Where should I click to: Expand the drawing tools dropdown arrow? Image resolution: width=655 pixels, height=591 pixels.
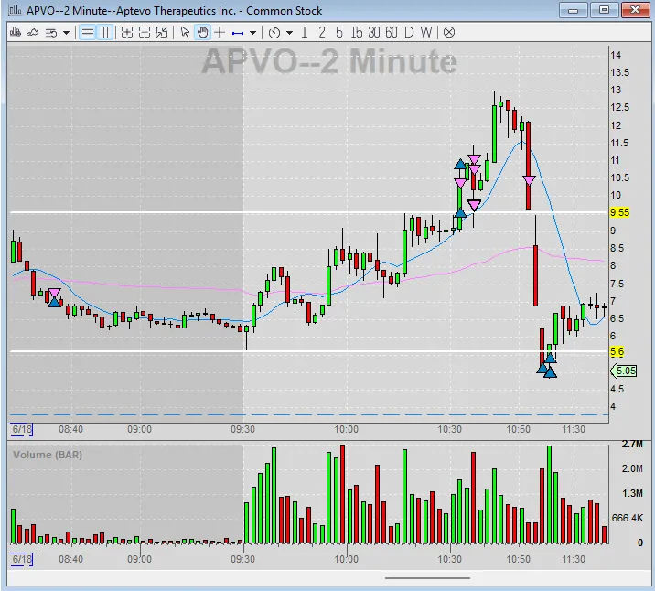(x=252, y=33)
